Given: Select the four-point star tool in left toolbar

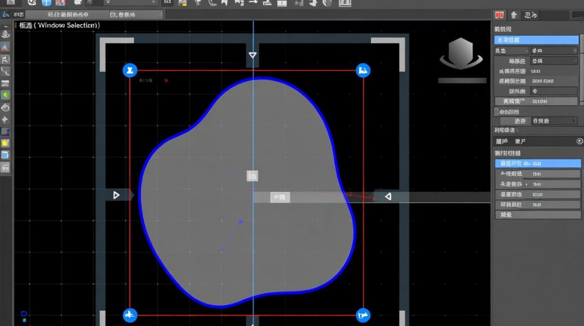Looking at the screenshot, I should pyautogui.click(x=5, y=120).
